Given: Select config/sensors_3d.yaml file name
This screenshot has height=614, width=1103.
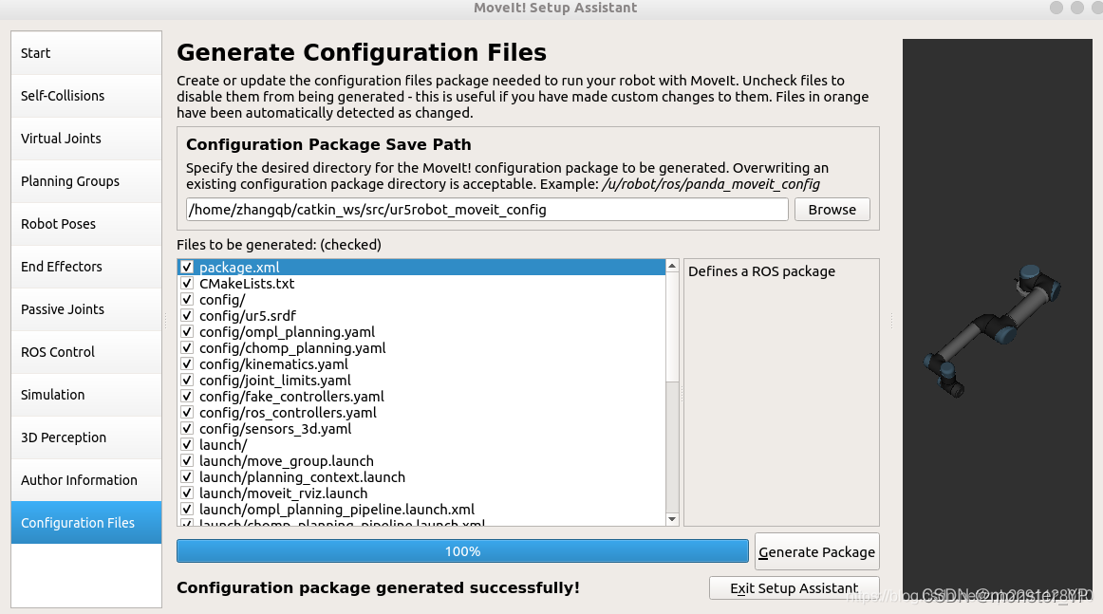Looking at the screenshot, I should tap(275, 429).
